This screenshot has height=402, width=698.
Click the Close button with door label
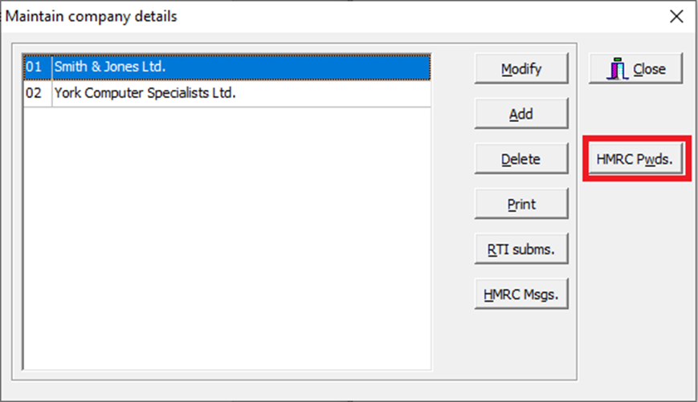[635, 68]
